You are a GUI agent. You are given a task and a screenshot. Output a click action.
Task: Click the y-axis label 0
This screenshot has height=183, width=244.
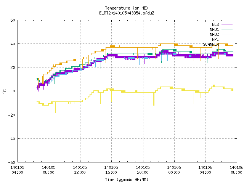click(x=14, y=91)
